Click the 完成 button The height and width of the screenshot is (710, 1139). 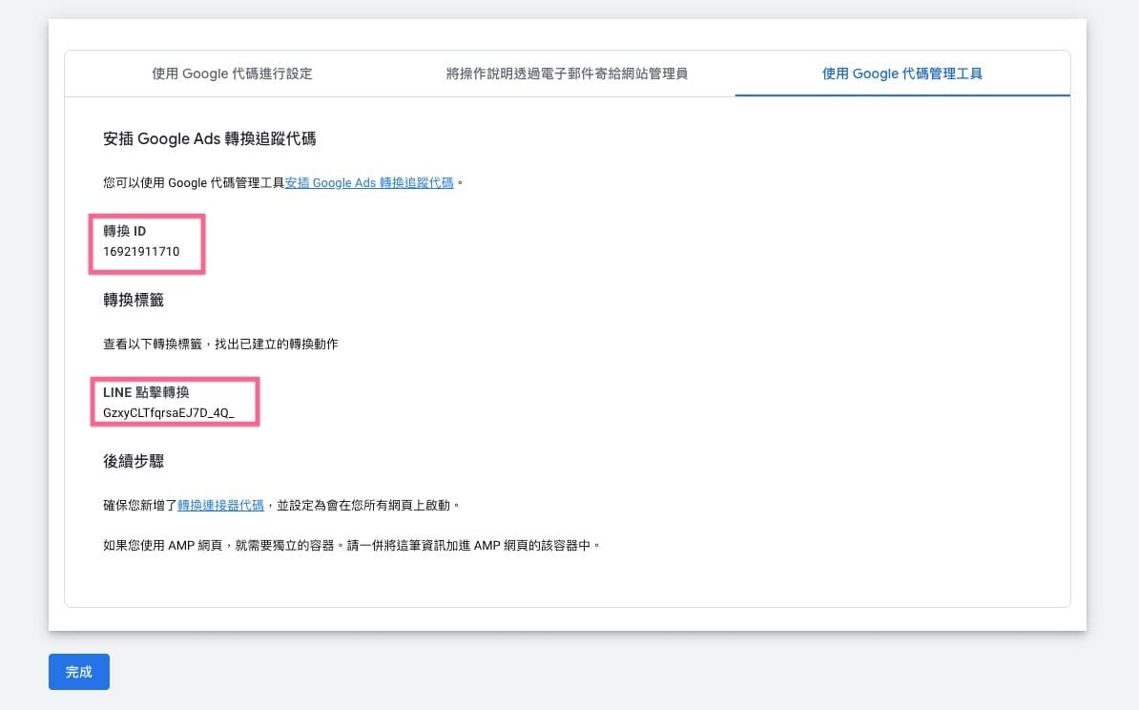pos(79,672)
